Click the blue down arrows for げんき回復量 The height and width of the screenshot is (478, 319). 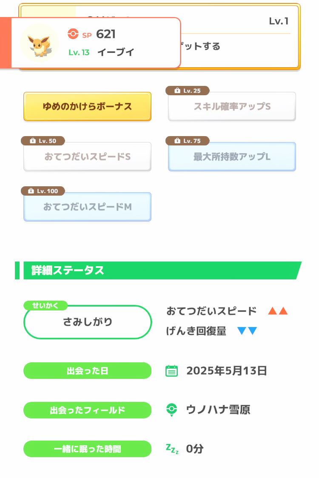tap(247, 331)
